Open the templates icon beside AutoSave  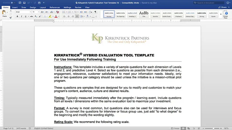point(20,3)
